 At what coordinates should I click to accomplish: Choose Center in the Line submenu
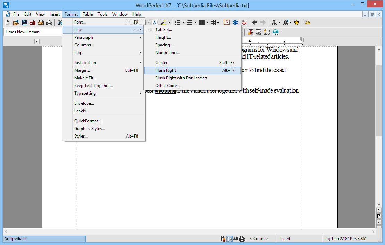point(192,62)
